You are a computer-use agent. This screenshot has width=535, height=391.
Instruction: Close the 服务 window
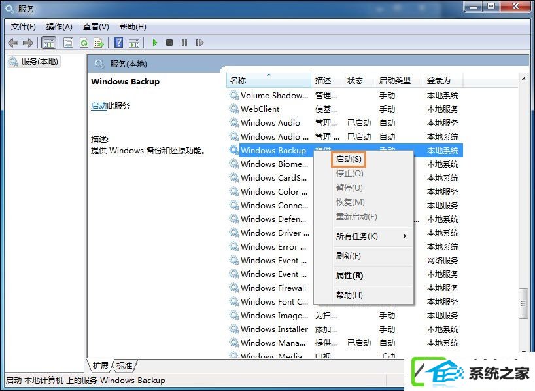coord(516,6)
